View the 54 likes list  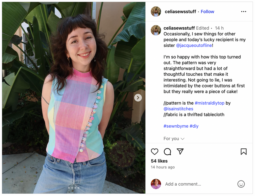point(159,161)
